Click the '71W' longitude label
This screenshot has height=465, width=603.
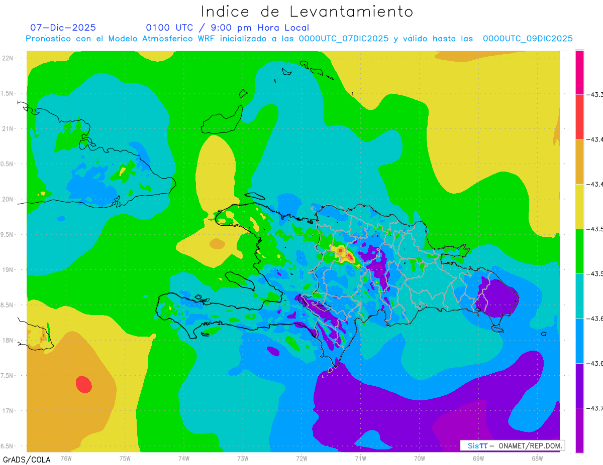(x=360, y=458)
